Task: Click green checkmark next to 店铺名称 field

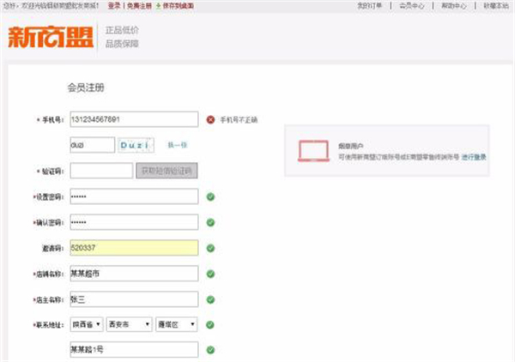Action: tap(210, 274)
